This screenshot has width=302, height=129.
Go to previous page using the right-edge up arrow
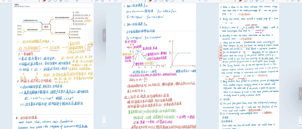point(300,117)
